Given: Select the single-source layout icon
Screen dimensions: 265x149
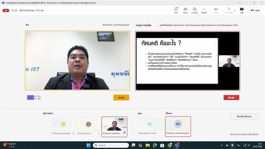Looking at the screenshot, I should point(30,97).
